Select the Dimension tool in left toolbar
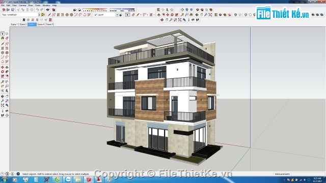This screenshot has width=326, height=183. pos(7,82)
